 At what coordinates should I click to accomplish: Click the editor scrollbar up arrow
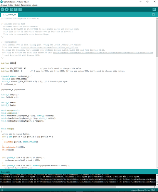[x=157, y=18]
